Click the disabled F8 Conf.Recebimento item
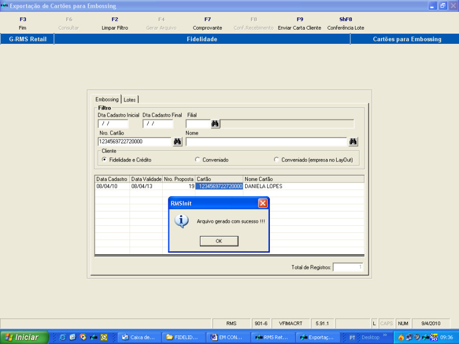This screenshot has width=459, height=344. click(253, 23)
